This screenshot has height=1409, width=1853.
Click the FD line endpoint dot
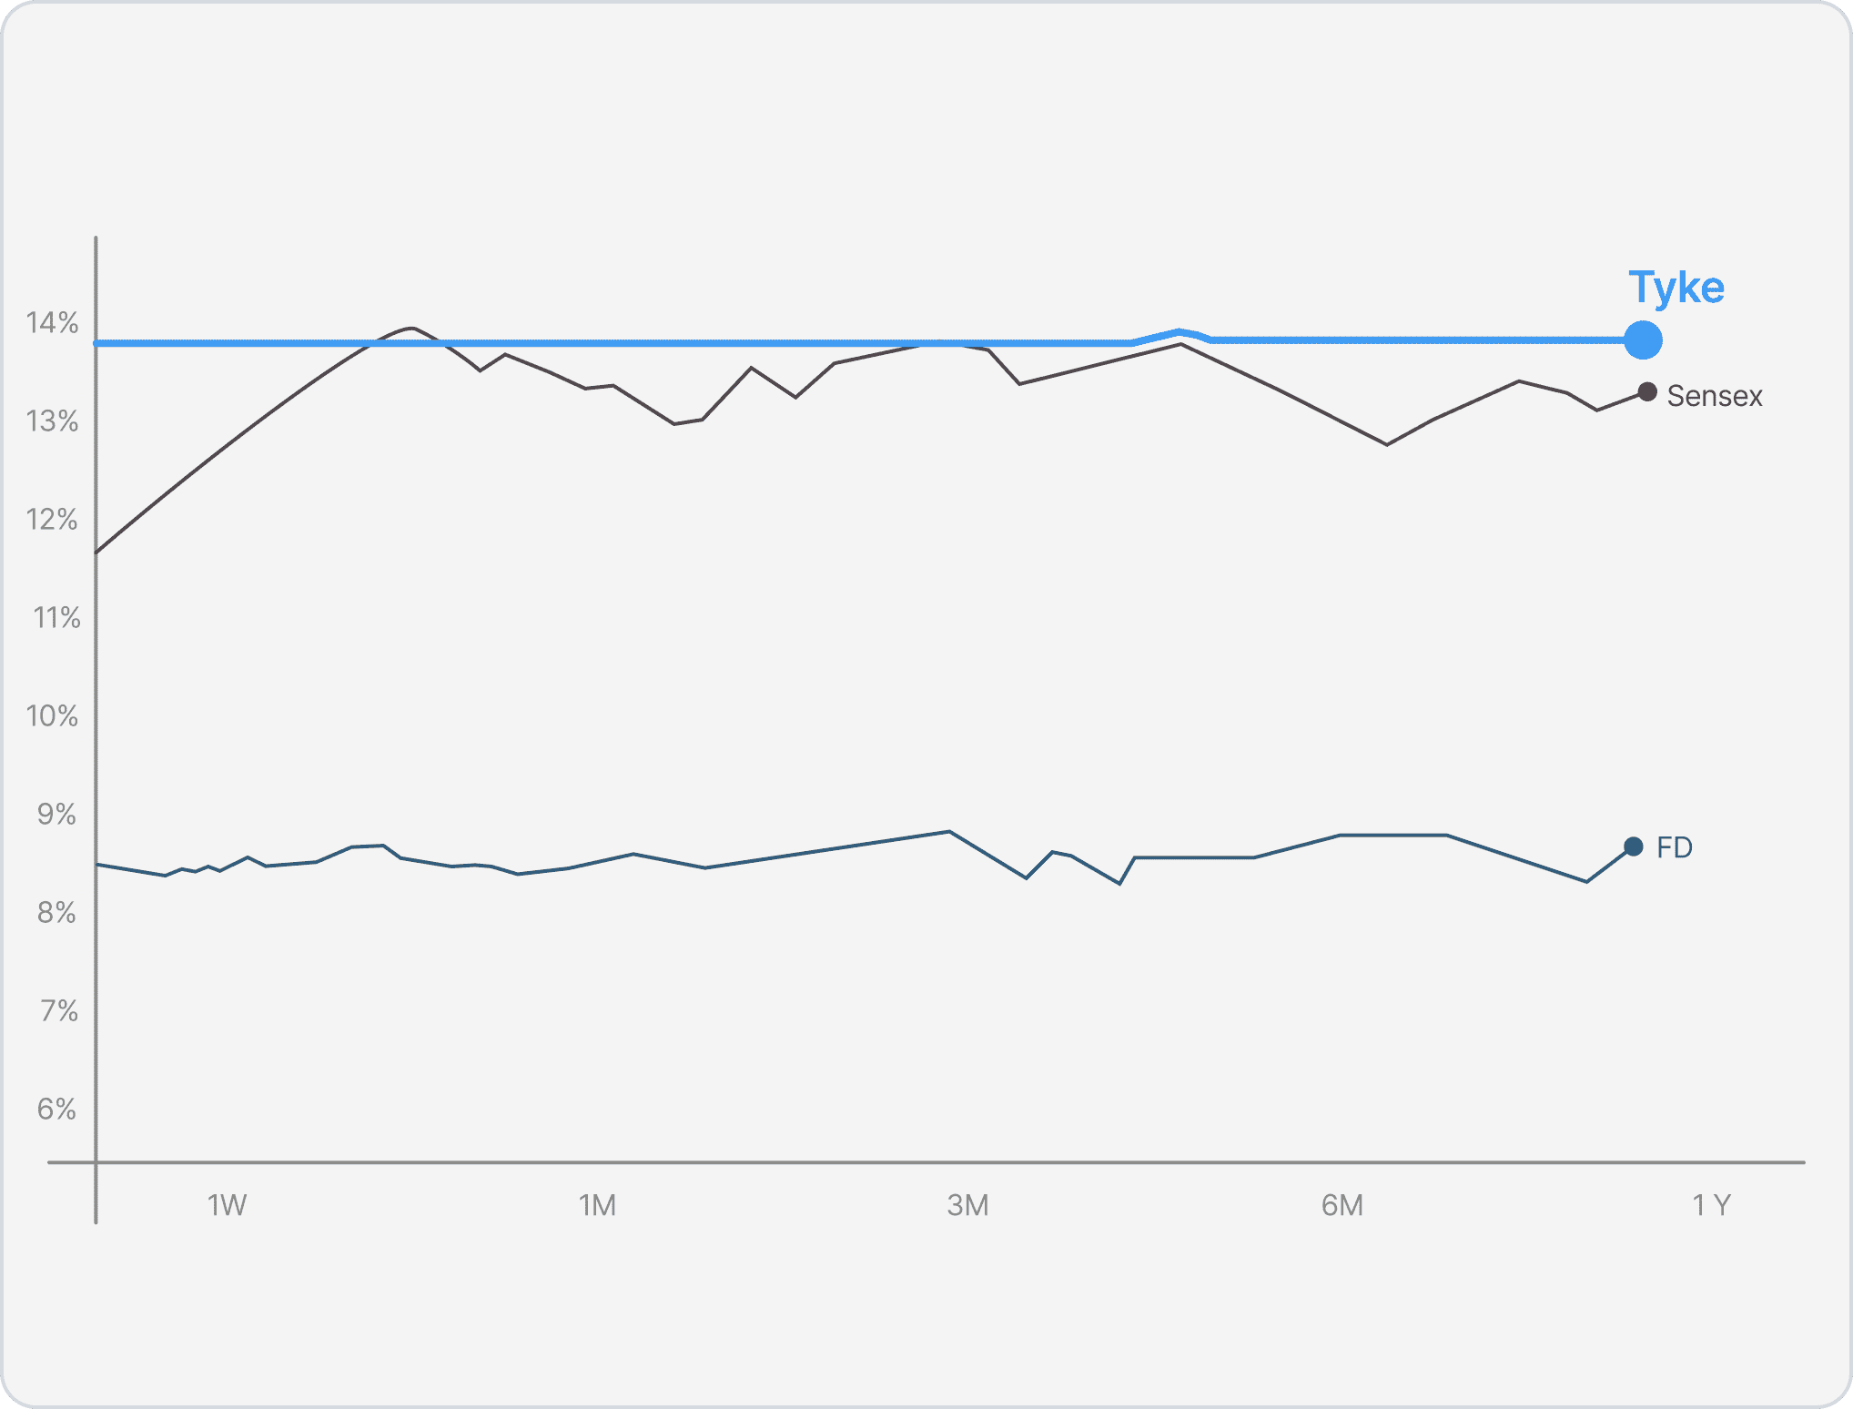point(1633,846)
